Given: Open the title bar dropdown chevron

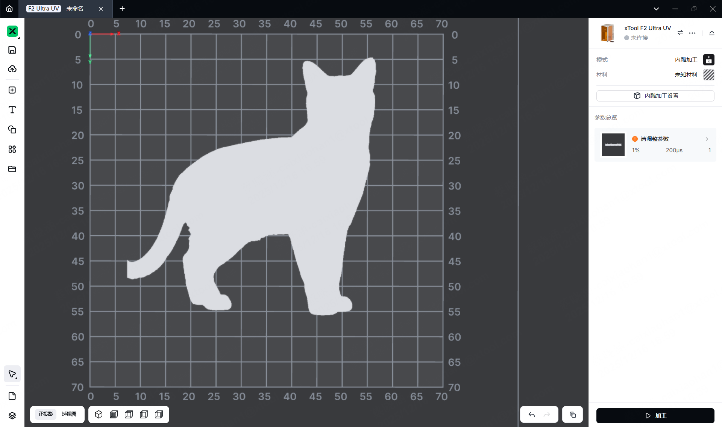Looking at the screenshot, I should 656,9.
